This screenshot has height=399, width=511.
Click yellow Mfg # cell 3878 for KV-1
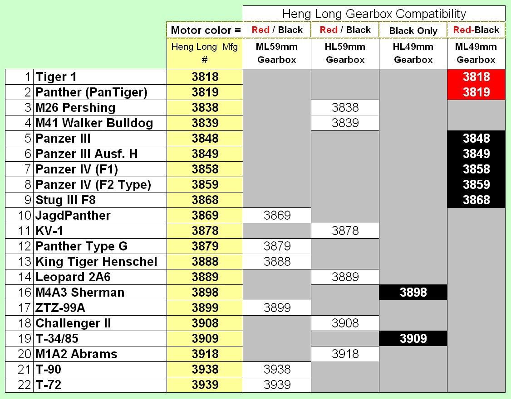[x=205, y=231]
